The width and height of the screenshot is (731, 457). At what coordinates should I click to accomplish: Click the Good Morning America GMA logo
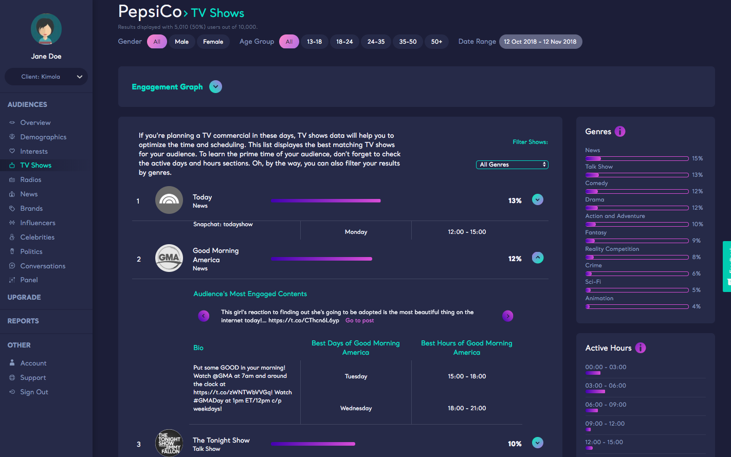169,258
